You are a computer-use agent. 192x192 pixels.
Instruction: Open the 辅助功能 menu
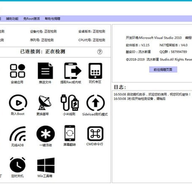pyautogui.click(x=12, y=19)
